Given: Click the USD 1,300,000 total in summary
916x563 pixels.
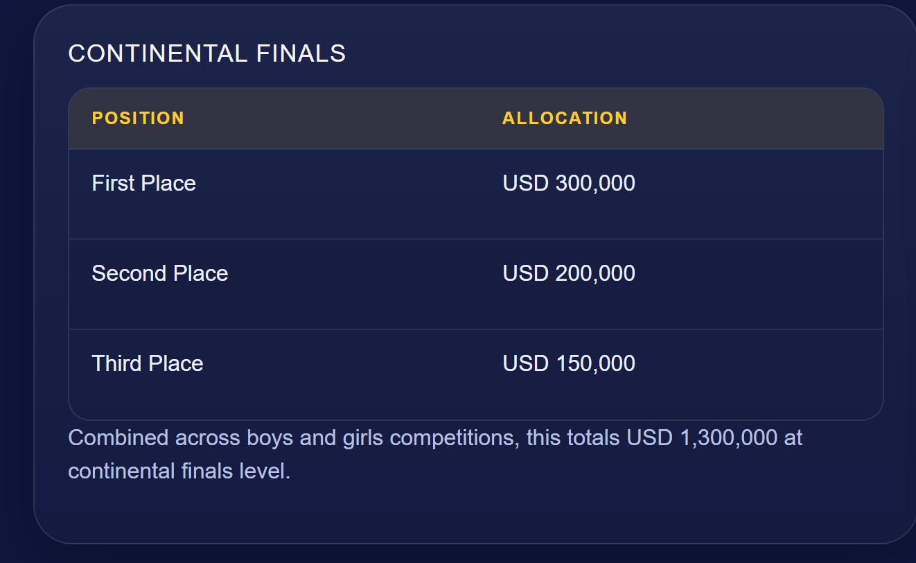Looking at the screenshot, I should (x=702, y=438).
